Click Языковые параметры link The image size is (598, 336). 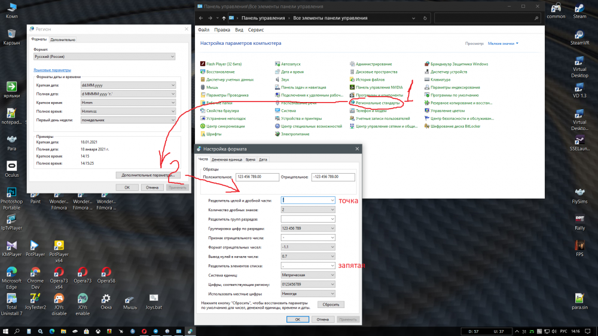[x=52, y=70]
